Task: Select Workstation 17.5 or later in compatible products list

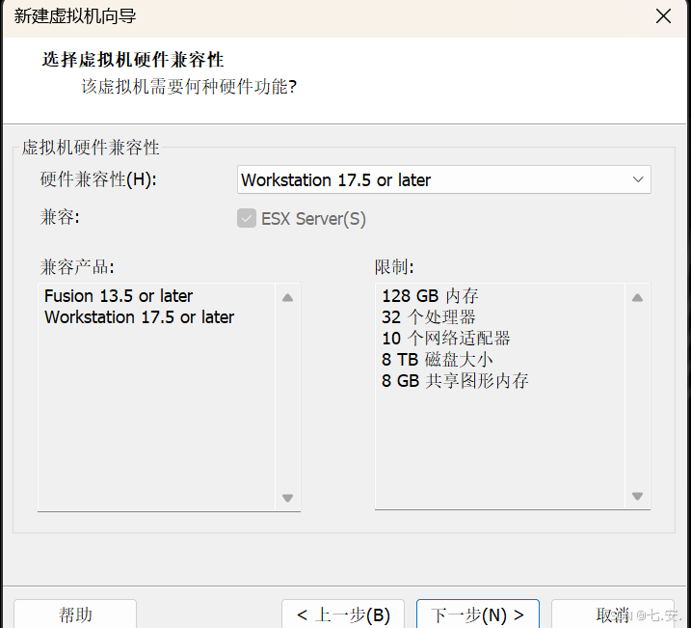Action: (139, 317)
